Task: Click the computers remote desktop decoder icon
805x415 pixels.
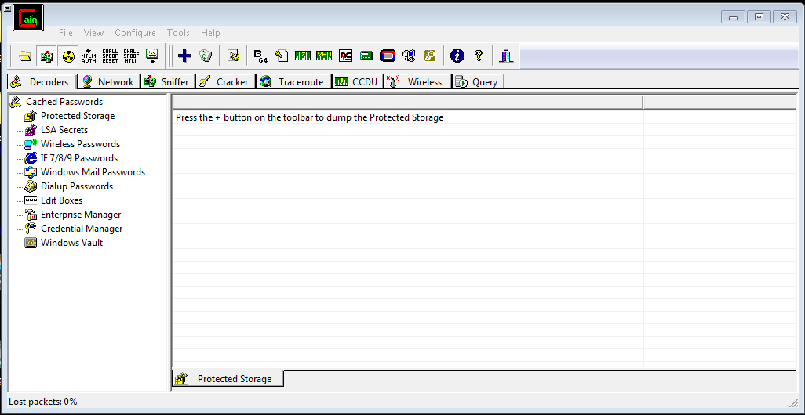Action: pyautogui.click(x=409, y=56)
